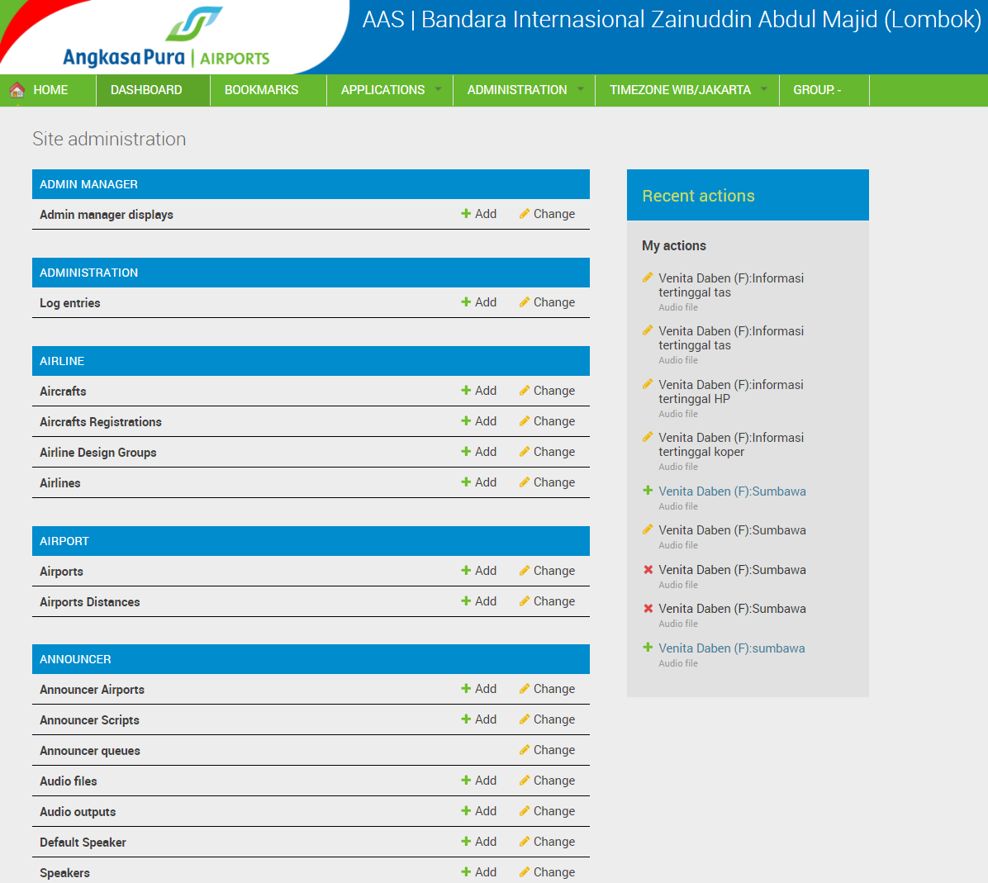This screenshot has height=883, width=988.
Task: Expand the ADMINISTRATION dropdown
Action: [517, 91]
